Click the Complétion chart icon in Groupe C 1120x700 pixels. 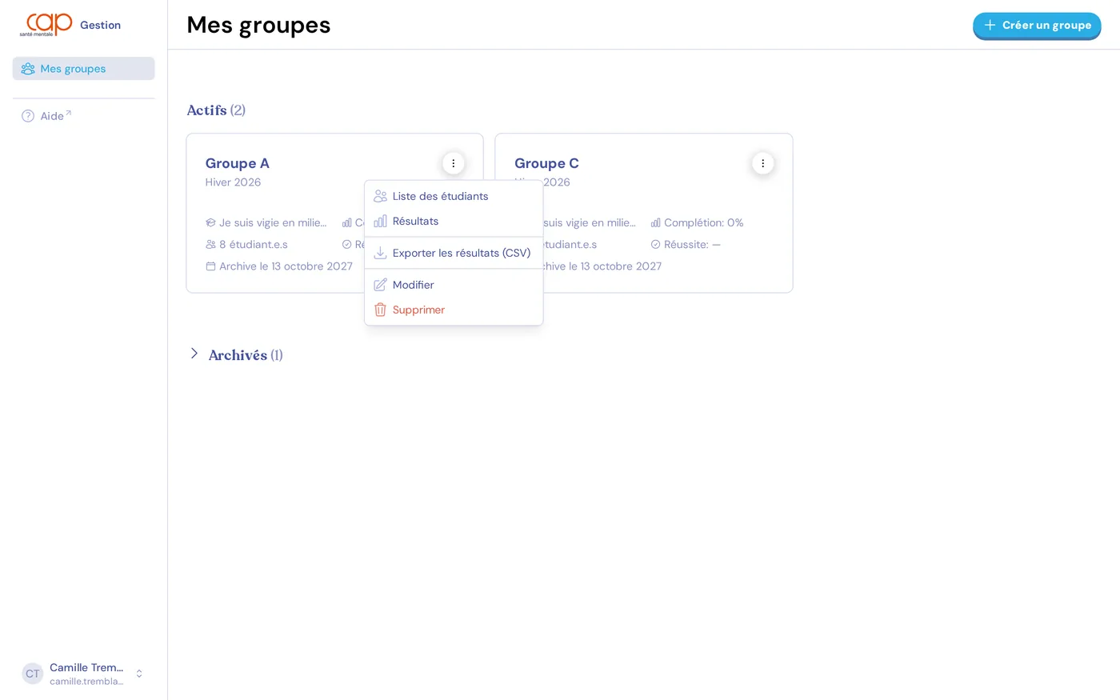pyautogui.click(x=655, y=223)
